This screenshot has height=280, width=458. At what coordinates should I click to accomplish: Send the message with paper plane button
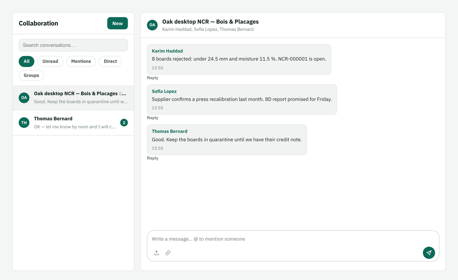(x=429, y=253)
